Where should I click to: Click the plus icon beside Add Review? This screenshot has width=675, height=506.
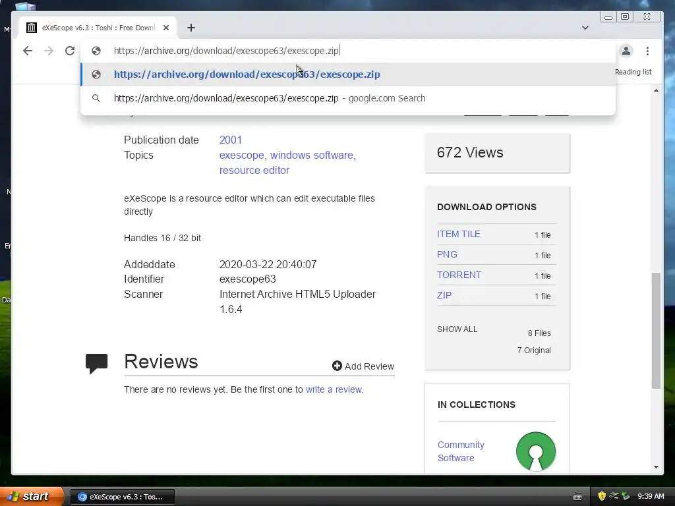click(x=337, y=366)
